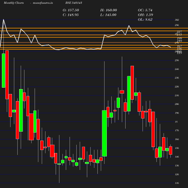Click the 126 price axis label
The width and height of the screenshot is (188, 188).
[x=177, y=174]
